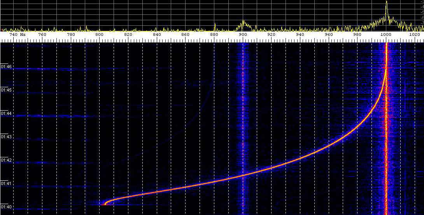Click the 1000 frequency scale label
Screen dimensions: 424x215
(x=386, y=35)
